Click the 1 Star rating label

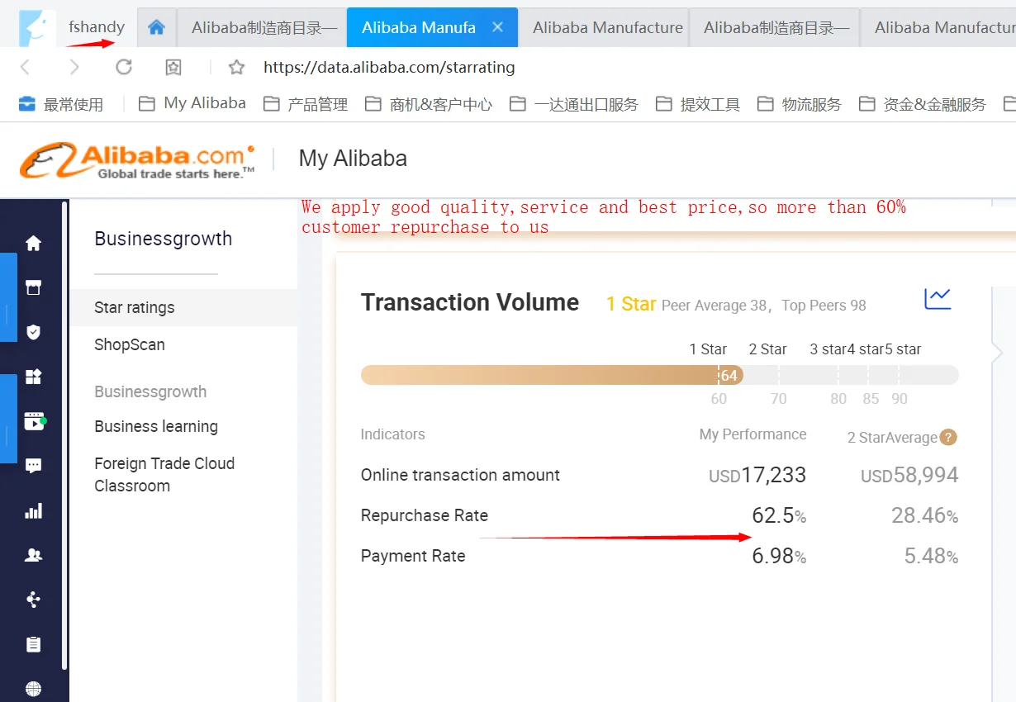pyautogui.click(x=631, y=304)
